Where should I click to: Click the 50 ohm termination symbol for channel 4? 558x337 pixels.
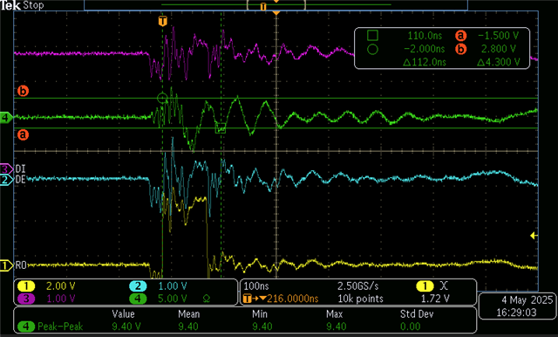click(x=207, y=299)
